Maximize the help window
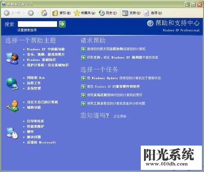The image size is (204, 172). [193, 4]
